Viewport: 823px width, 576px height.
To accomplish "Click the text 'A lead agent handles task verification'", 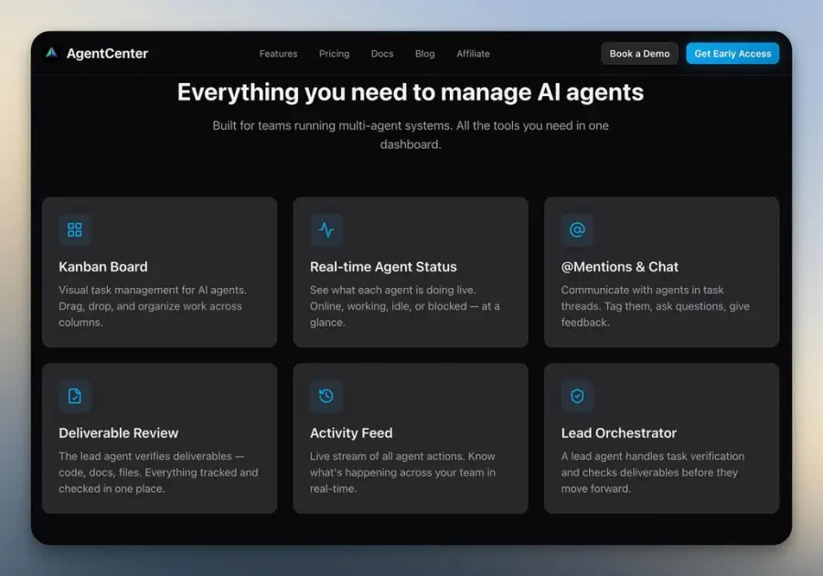I will coord(652,456).
